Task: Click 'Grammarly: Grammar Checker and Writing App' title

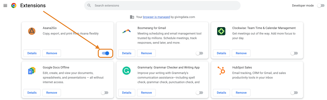Action: pos(169,67)
